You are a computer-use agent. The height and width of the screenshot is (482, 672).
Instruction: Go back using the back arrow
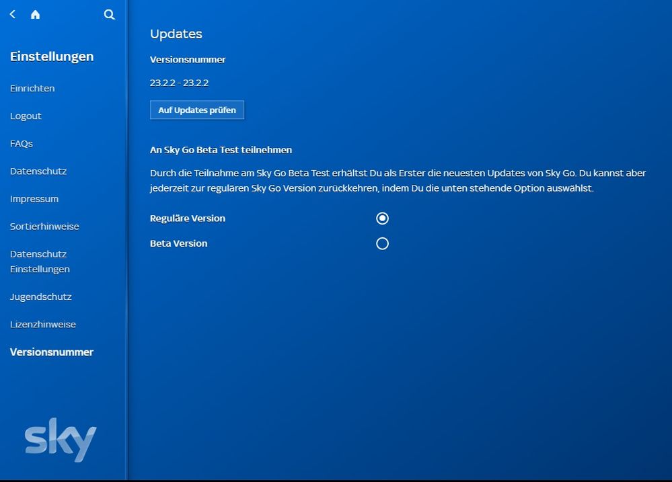[13, 15]
